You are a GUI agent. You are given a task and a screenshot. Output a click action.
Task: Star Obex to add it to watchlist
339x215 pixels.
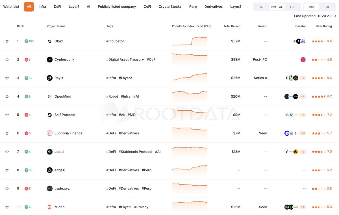pos(6,41)
